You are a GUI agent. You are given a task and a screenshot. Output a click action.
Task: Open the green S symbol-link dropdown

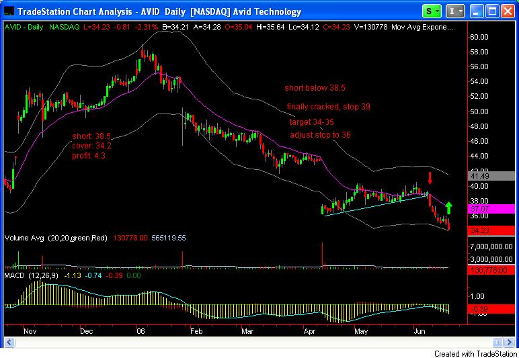pyautogui.click(x=432, y=11)
